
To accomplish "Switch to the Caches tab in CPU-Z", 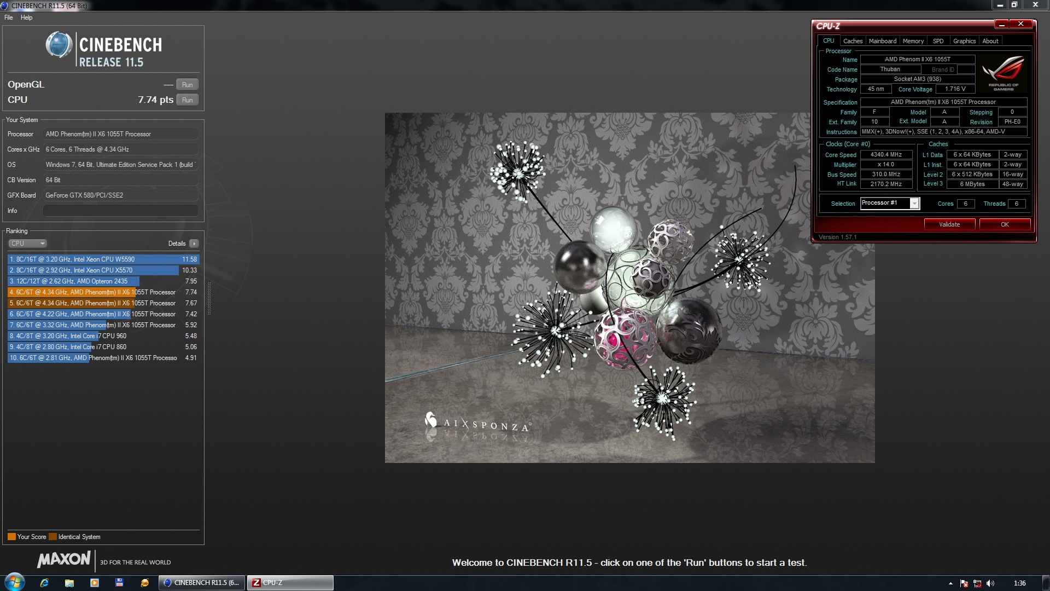I will [x=853, y=41].
